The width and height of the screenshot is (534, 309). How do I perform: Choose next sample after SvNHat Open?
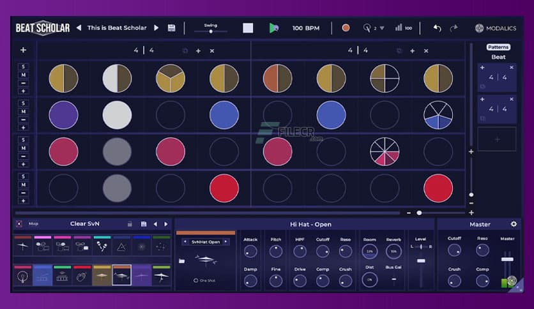point(225,242)
